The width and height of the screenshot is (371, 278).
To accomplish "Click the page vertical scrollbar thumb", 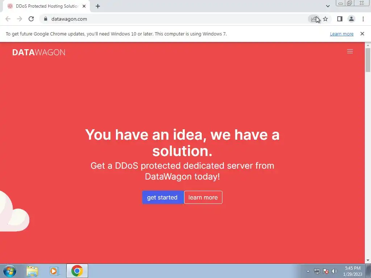I will tap(368, 60).
